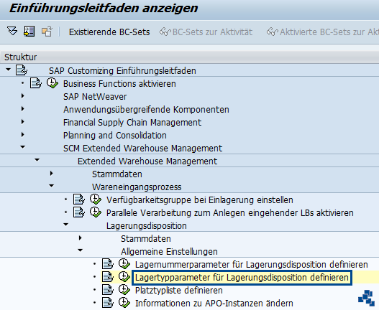The width and height of the screenshot is (379, 310).
Task: Open documentation icon for Lagertypparameter row
Action: [x=108, y=277]
